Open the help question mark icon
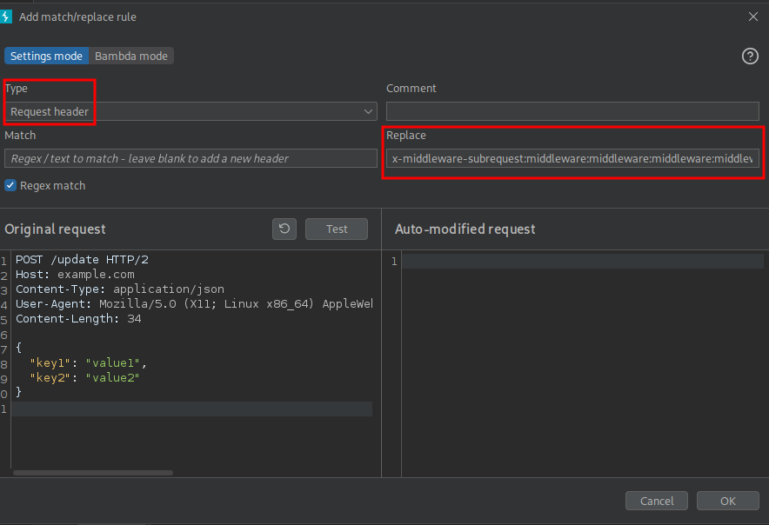This screenshot has height=525, width=769. 750,56
